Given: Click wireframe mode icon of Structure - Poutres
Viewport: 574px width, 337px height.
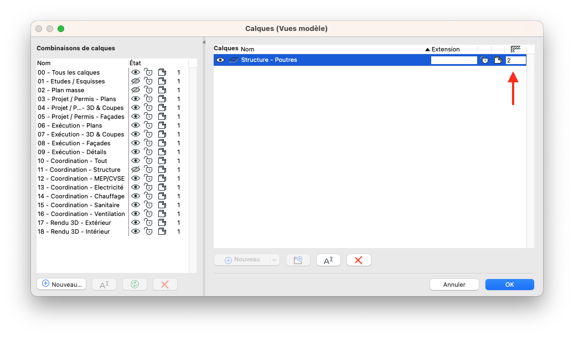Looking at the screenshot, I should tap(234, 60).
